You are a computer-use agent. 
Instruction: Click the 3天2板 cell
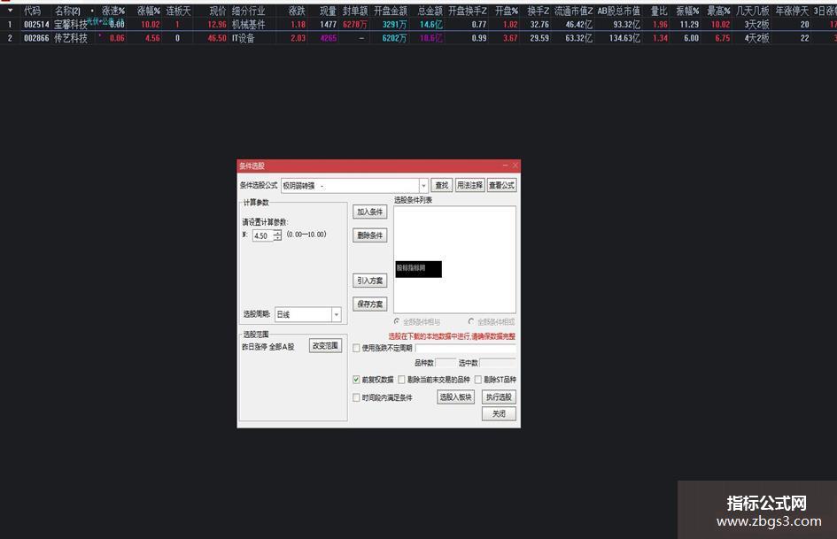(757, 24)
